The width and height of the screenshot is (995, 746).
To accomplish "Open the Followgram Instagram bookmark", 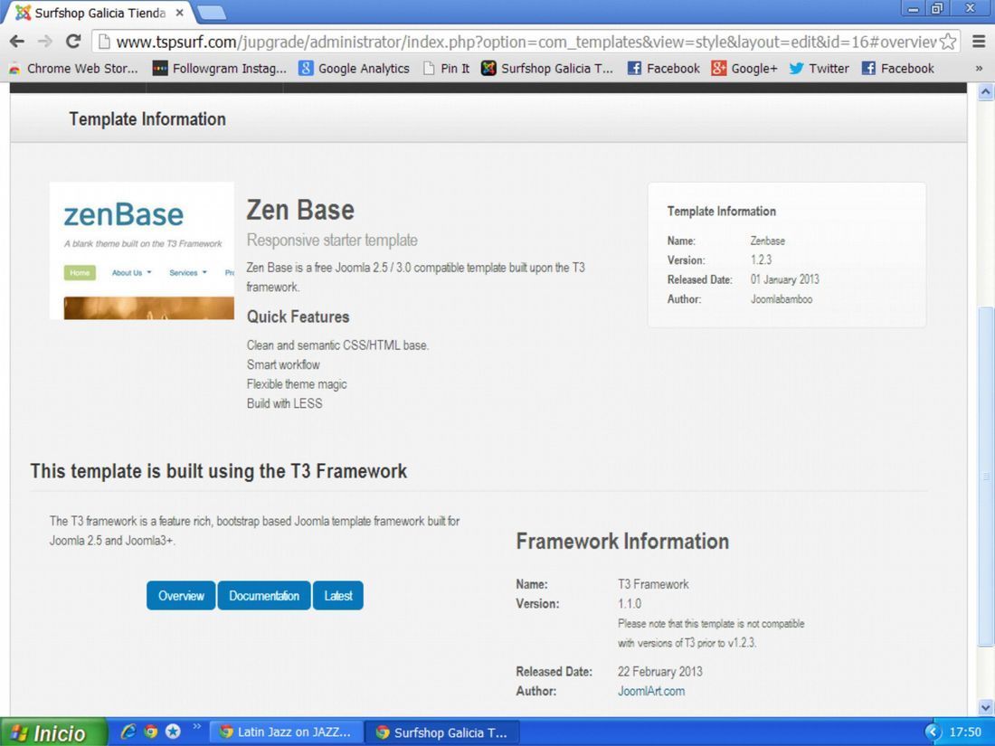I will (220, 69).
